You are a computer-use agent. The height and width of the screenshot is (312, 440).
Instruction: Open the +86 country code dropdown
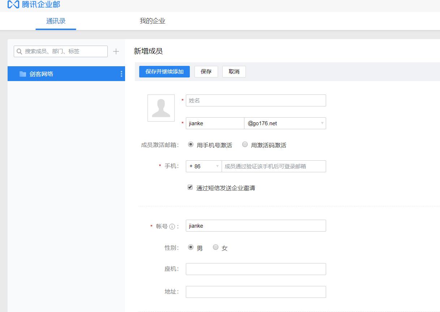tap(204, 166)
